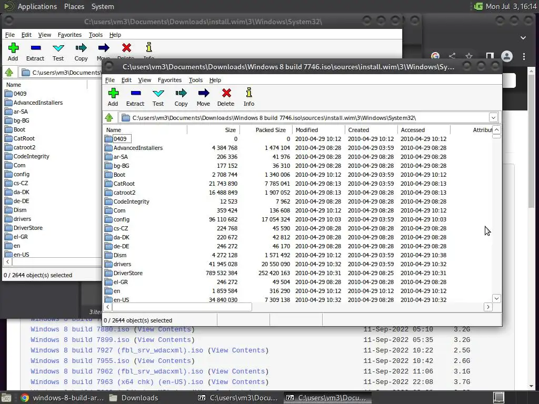This screenshot has width=539, height=404.
Task: Click the horizontal scroll left arrow in front window
Action: 107,307
